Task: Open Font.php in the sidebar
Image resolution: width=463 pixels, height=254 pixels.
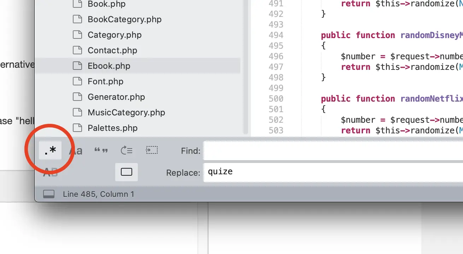Action: click(x=105, y=81)
